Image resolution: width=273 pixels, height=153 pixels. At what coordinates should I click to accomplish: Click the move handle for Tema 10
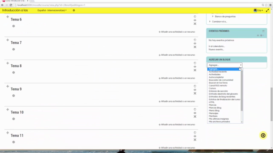(8, 110)
